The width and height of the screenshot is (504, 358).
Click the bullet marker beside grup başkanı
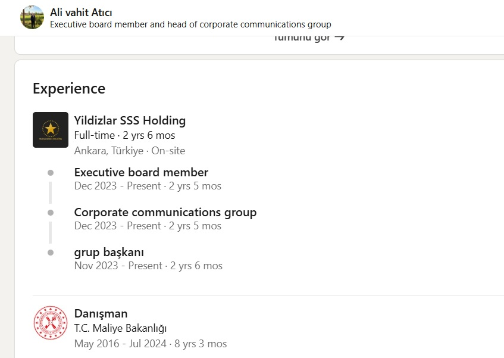click(51, 253)
